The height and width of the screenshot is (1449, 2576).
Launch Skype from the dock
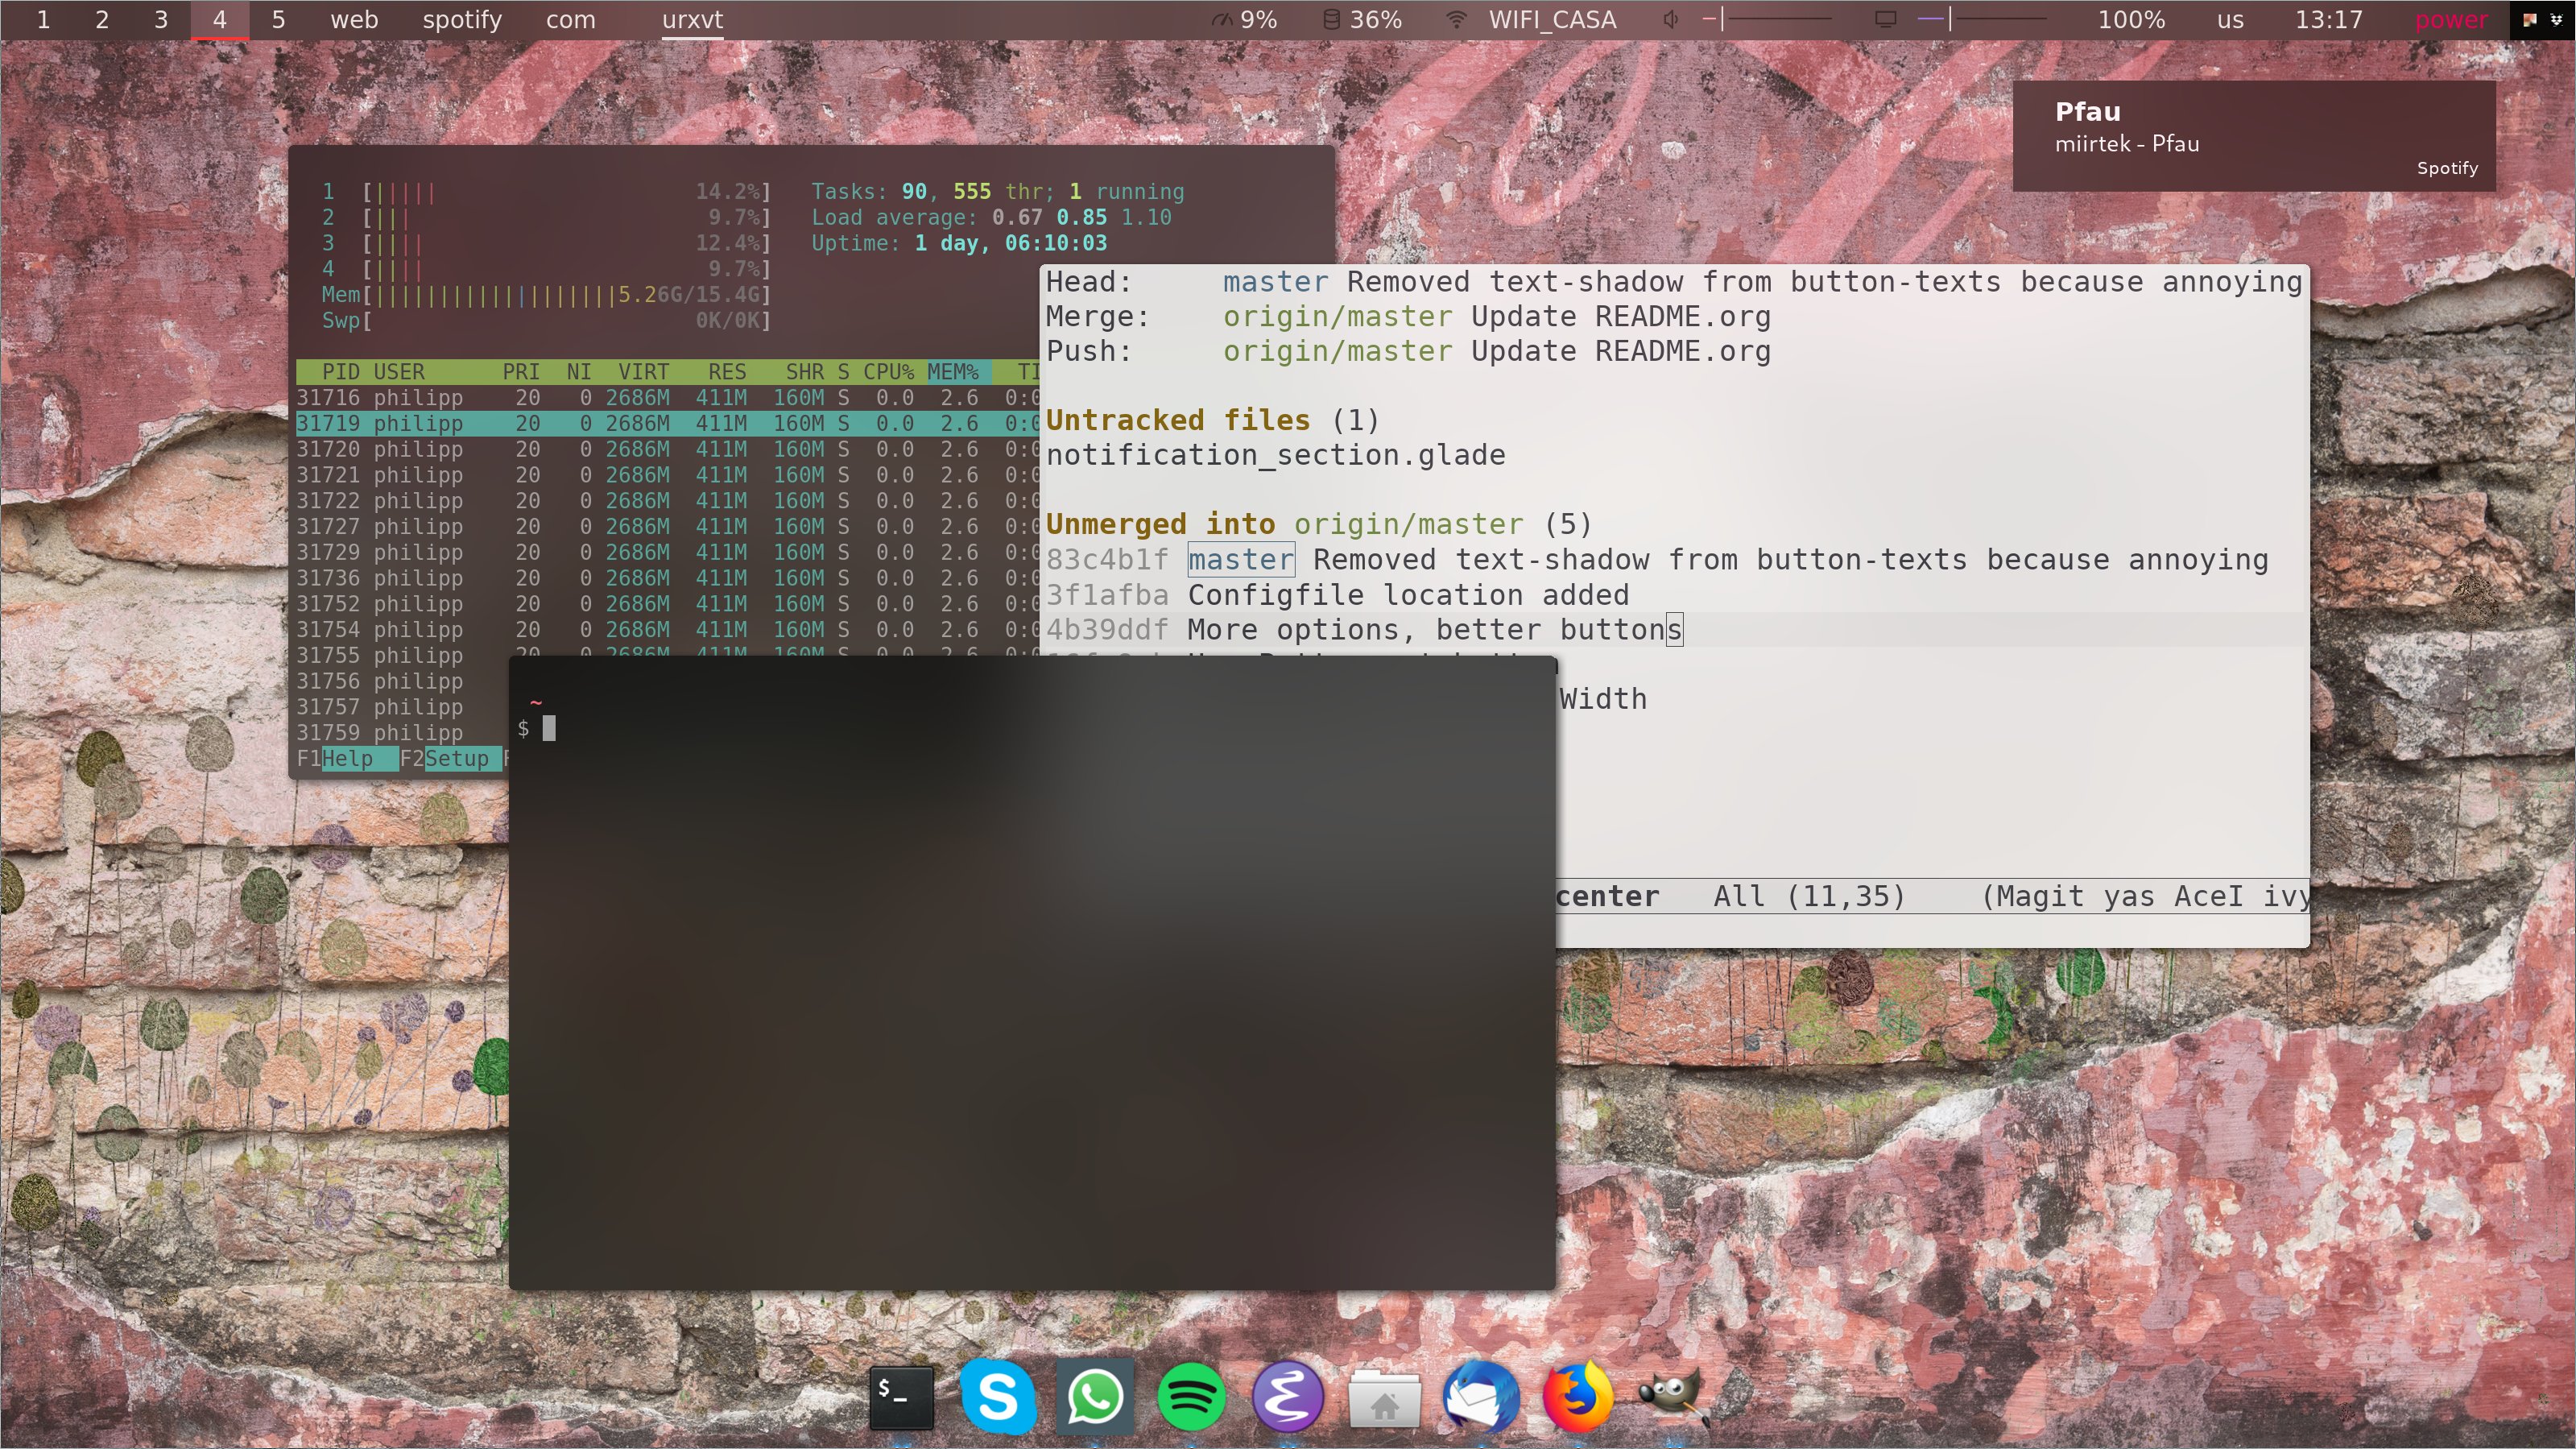[997, 1396]
